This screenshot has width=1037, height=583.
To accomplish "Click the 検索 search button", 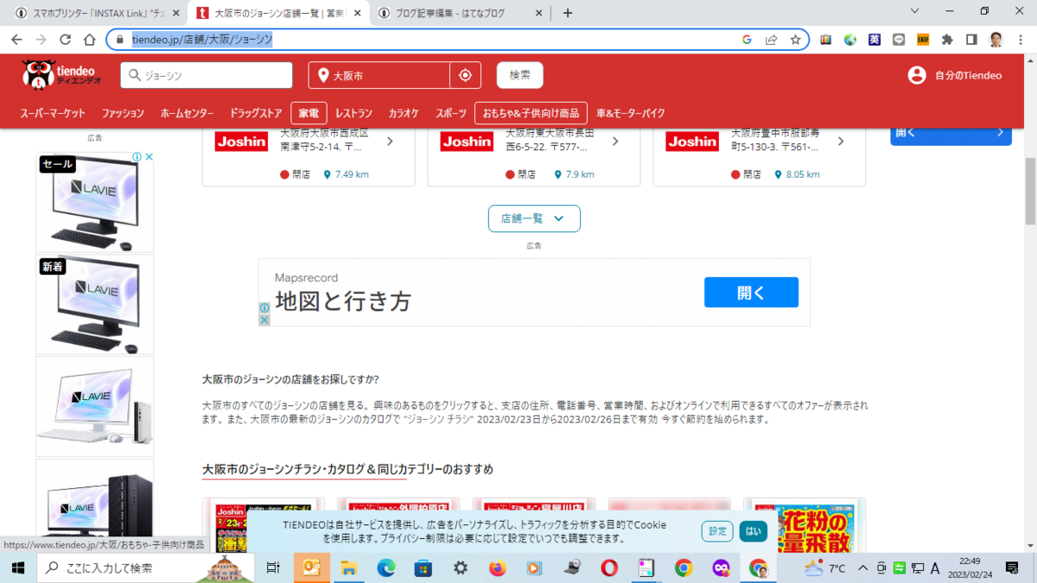I will (520, 75).
